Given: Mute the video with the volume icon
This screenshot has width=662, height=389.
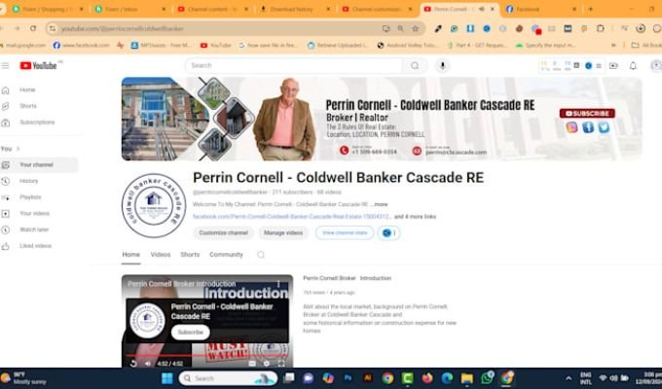Looking at the screenshot, I should coord(148,363).
